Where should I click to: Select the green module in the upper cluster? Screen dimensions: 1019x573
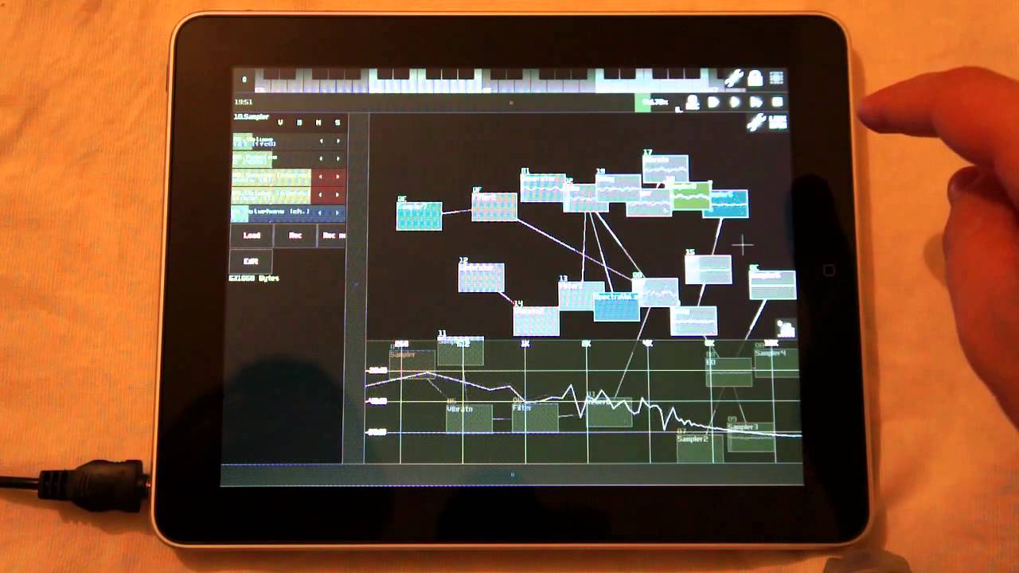(691, 197)
